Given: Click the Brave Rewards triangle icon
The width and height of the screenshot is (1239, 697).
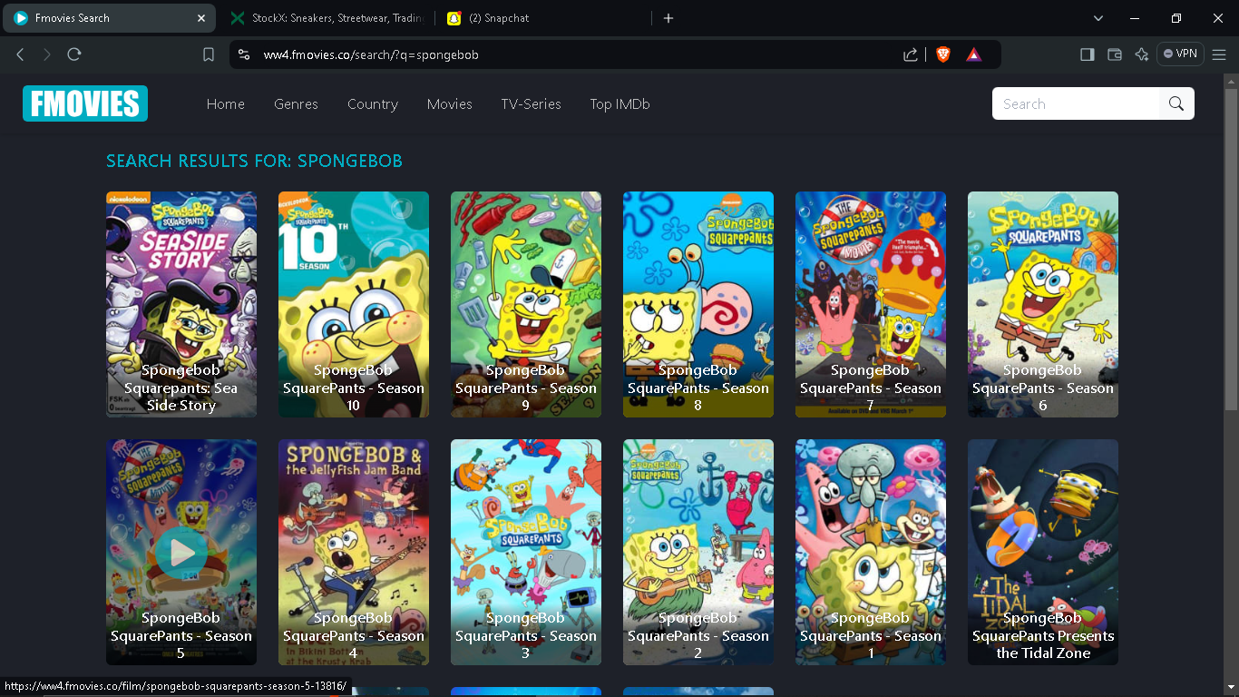Looking at the screenshot, I should pyautogui.click(x=973, y=54).
